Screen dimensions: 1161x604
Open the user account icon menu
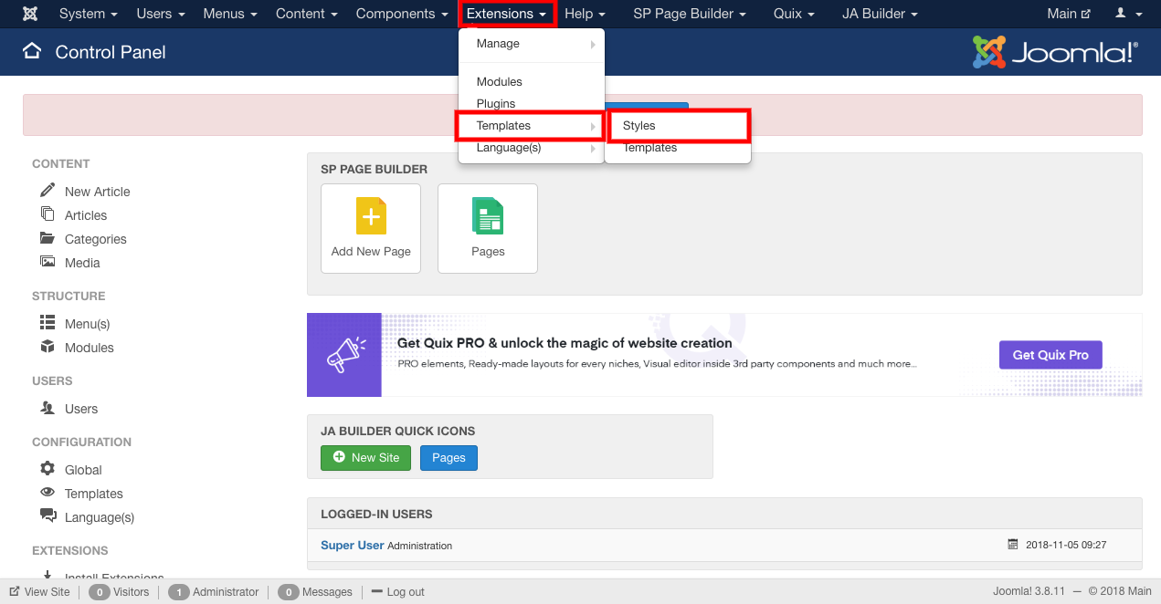1129,14
